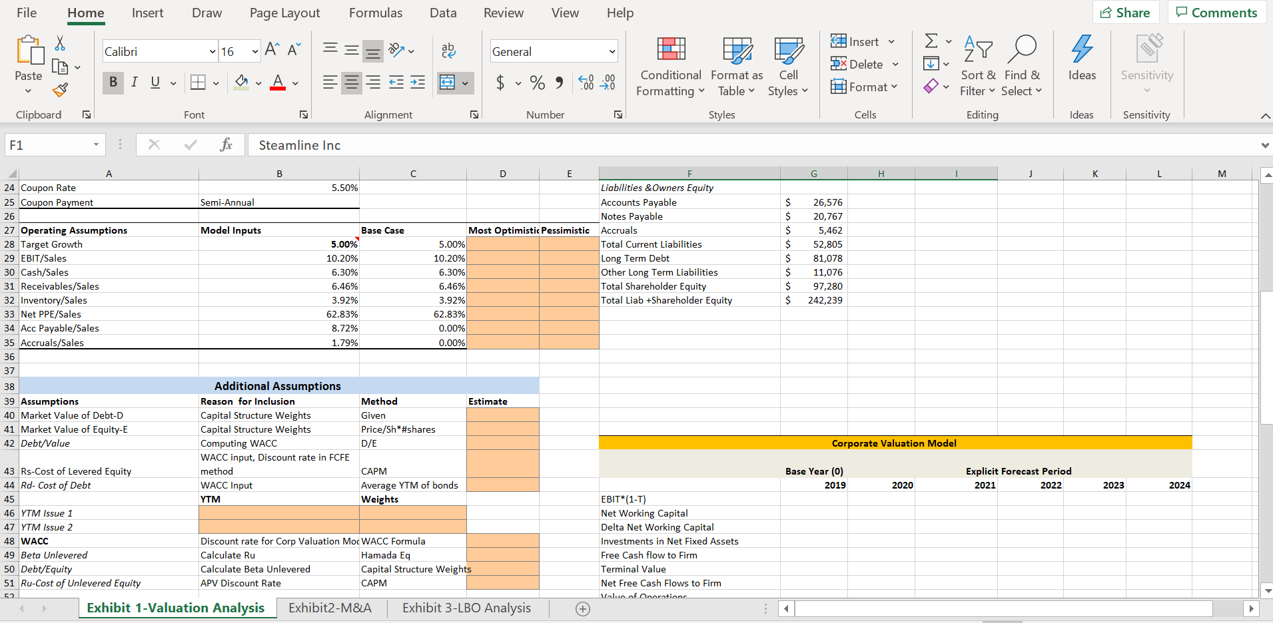Click the Ideas button
The height and width of the screenshot is (623, 1273).
1081,63
